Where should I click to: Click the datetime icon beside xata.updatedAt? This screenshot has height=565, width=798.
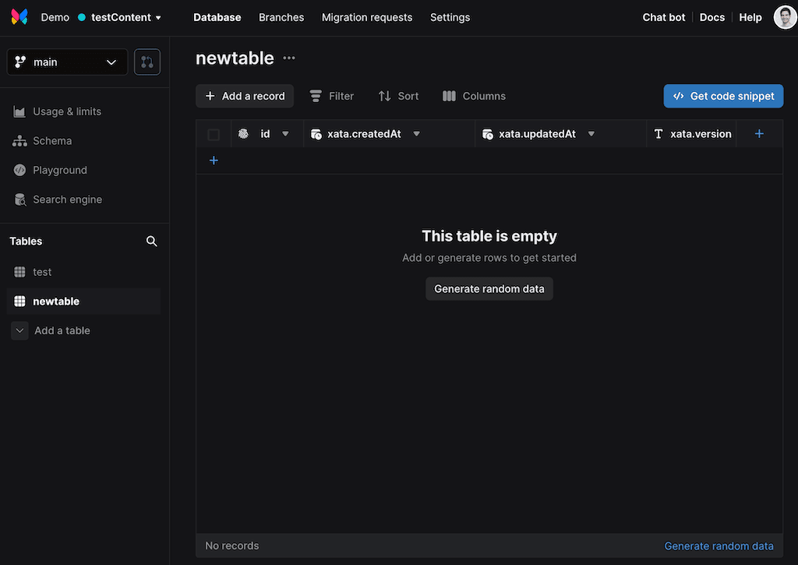[488, 134]
